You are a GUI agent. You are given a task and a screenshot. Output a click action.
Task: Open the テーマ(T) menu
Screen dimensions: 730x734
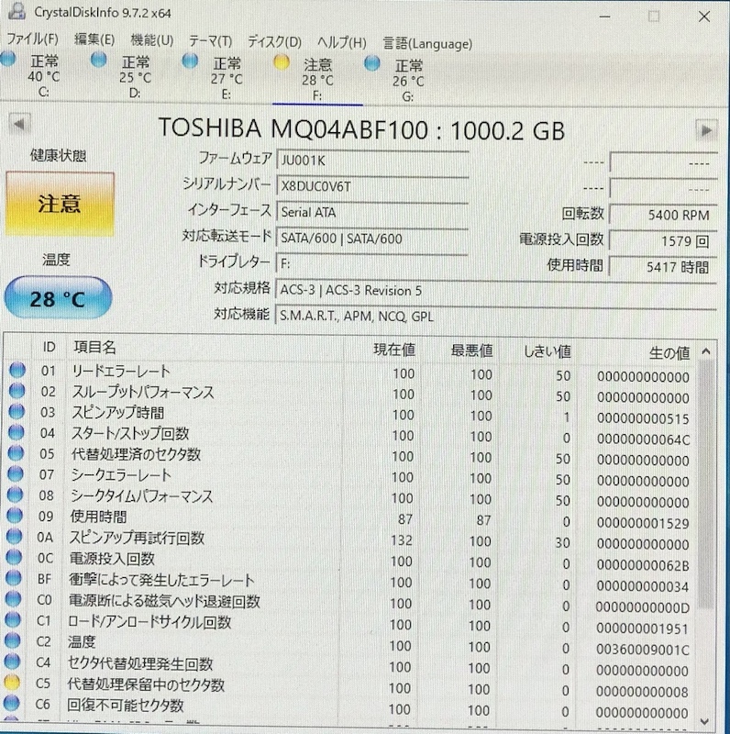(x=210, y=41)
